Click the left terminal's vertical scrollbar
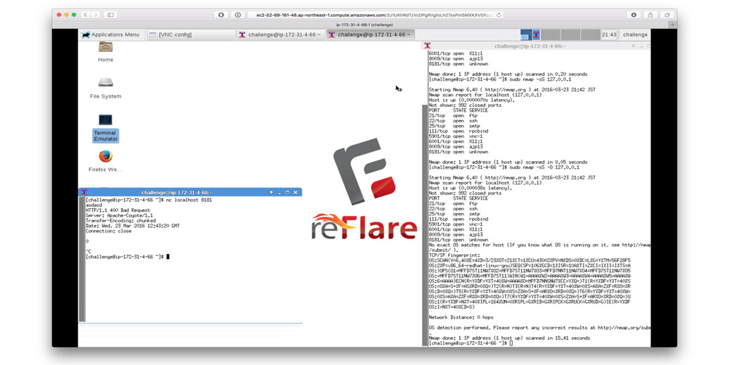This screenshot has width=731, height=365. (x=82, y=258)
